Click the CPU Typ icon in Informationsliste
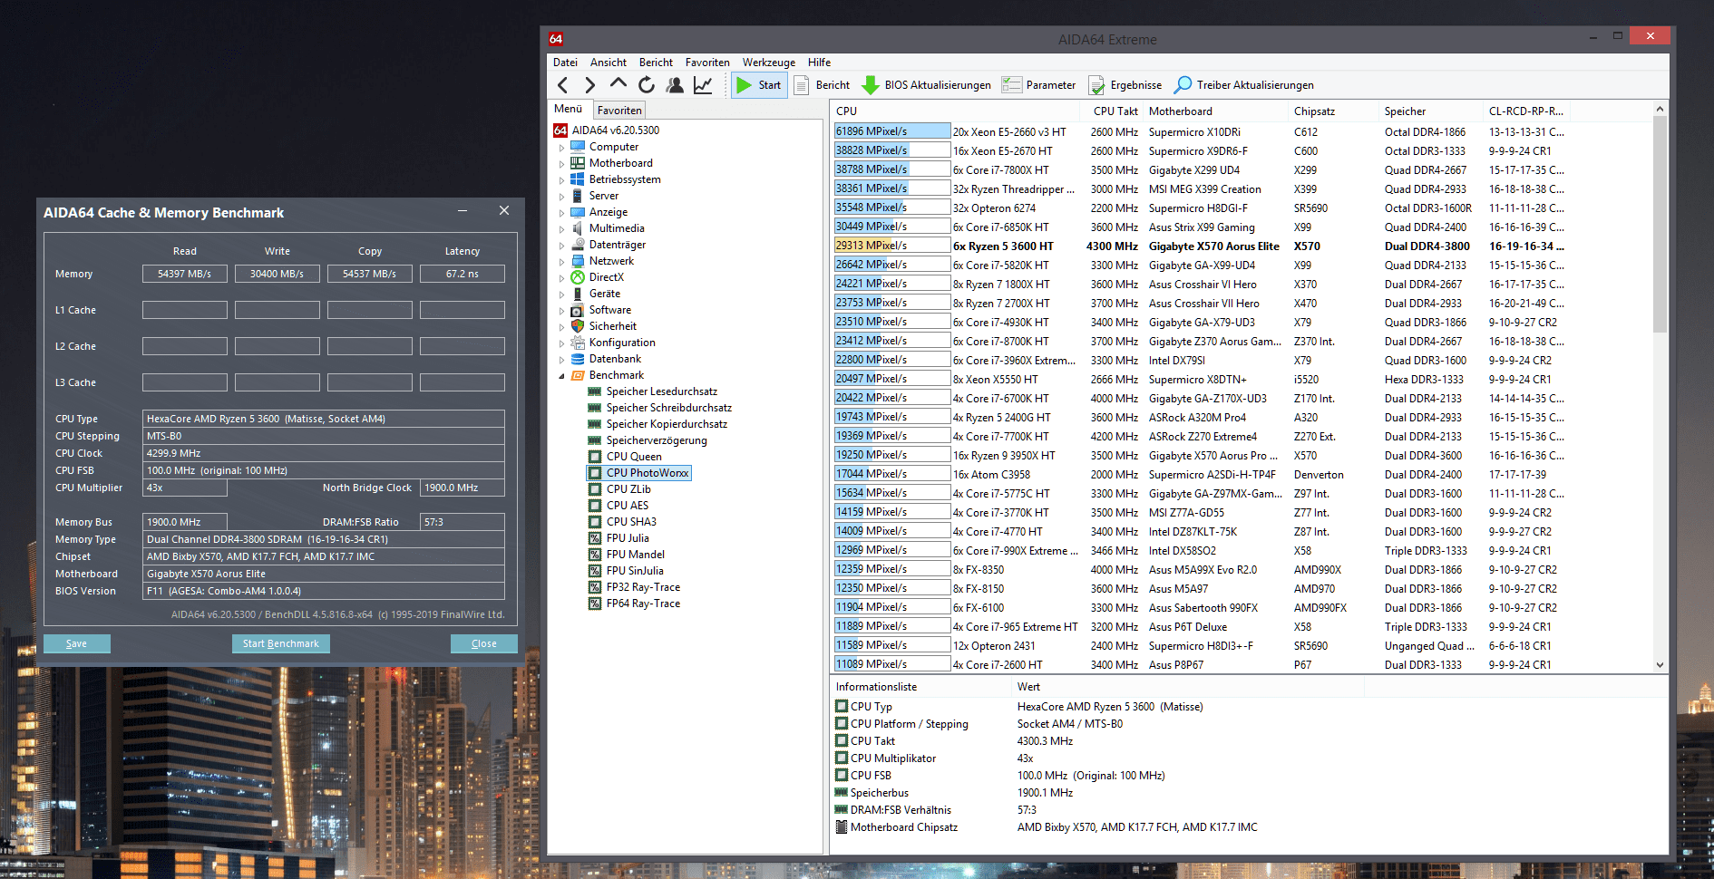1714x879 pixels. [x=842, y=707]
